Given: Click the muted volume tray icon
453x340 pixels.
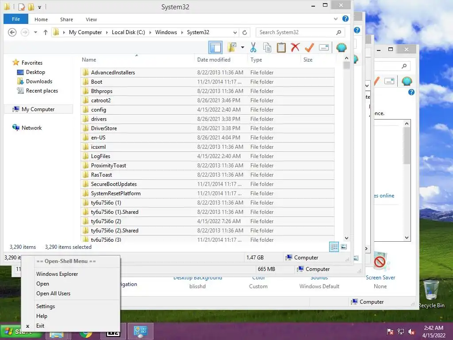Looking at the screenshot, I should [x=411, y=331].
